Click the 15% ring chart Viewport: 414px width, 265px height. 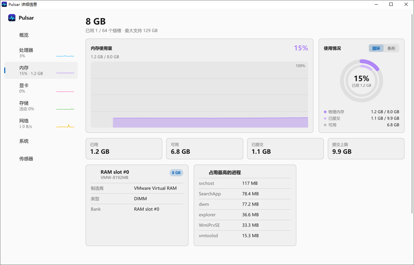click(x=362, y=81)
